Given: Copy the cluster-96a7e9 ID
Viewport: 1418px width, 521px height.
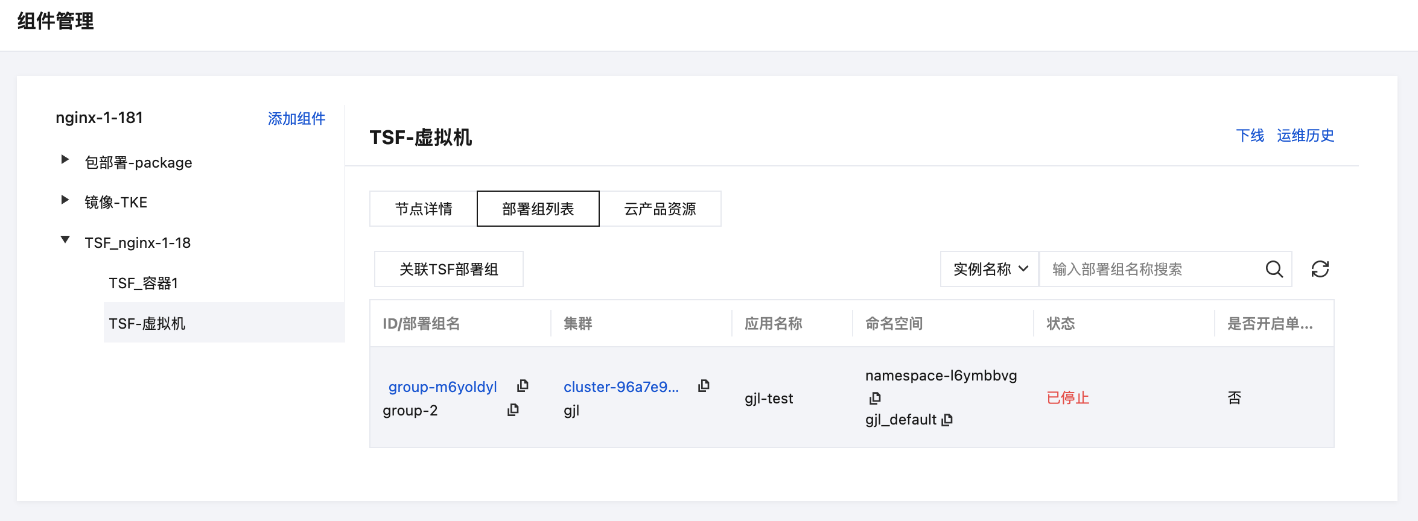Looking at the screenshot, I should [x=704, y=386].
